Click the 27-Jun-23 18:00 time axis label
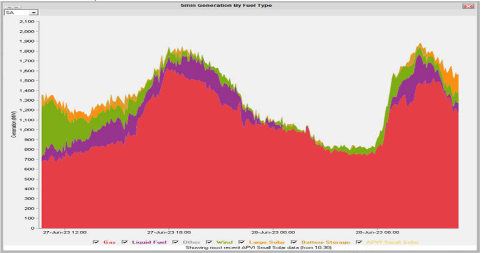This screenshot has width=482, height=253. point(169,232)
